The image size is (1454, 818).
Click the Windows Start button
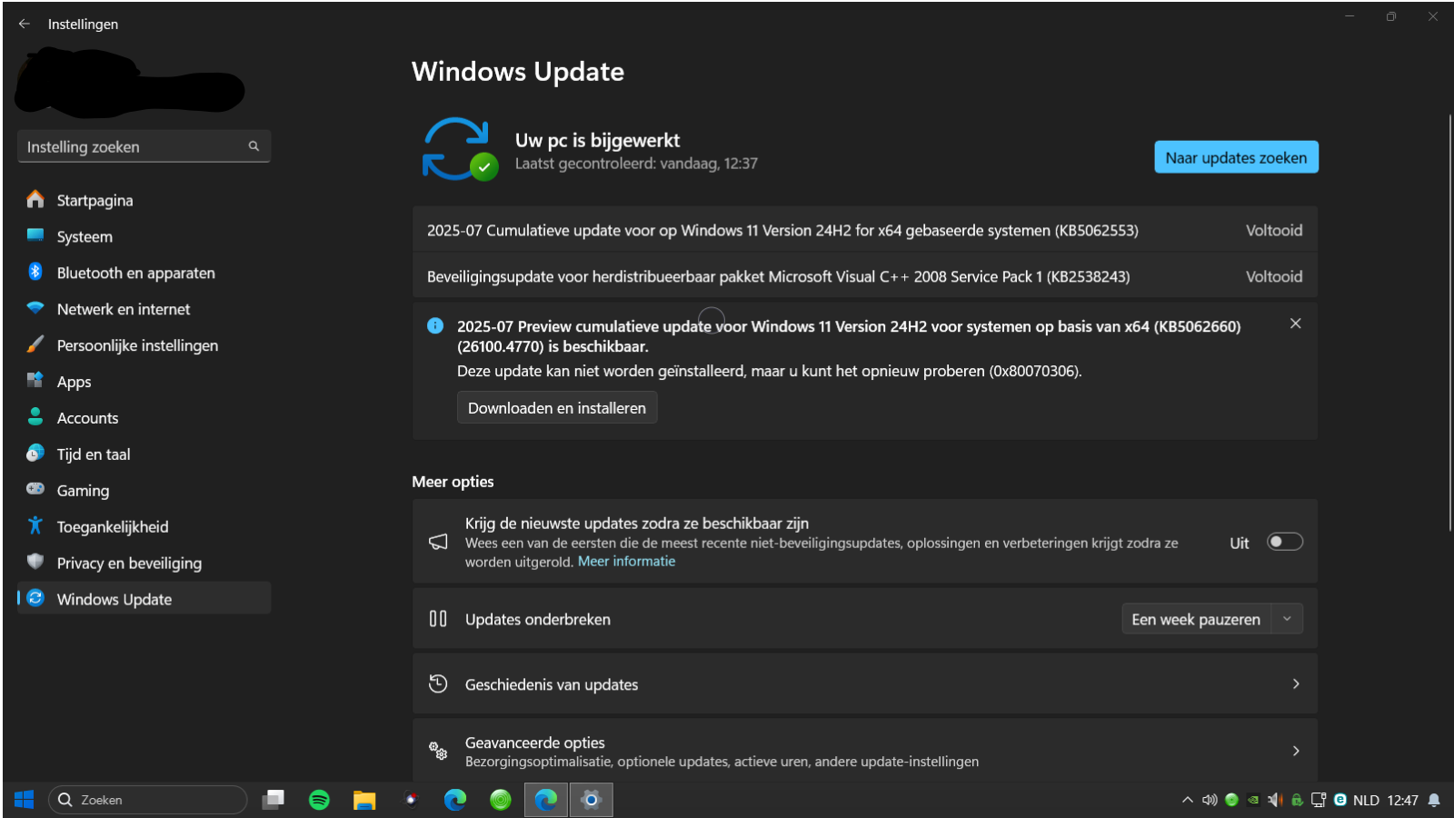(x=25, y=800)
